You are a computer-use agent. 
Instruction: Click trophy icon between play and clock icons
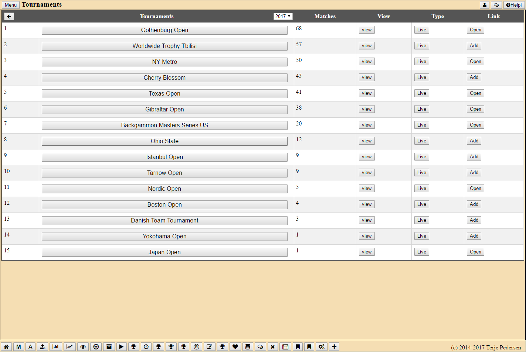[134, 347]
